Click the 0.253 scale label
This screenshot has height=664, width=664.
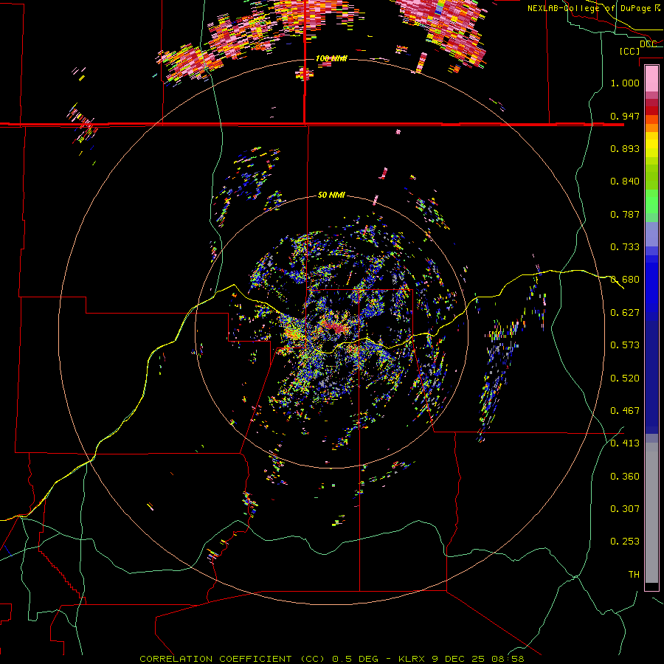point(625,542)
